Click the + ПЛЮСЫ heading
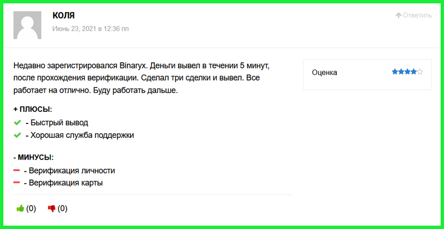 [36, 109]
